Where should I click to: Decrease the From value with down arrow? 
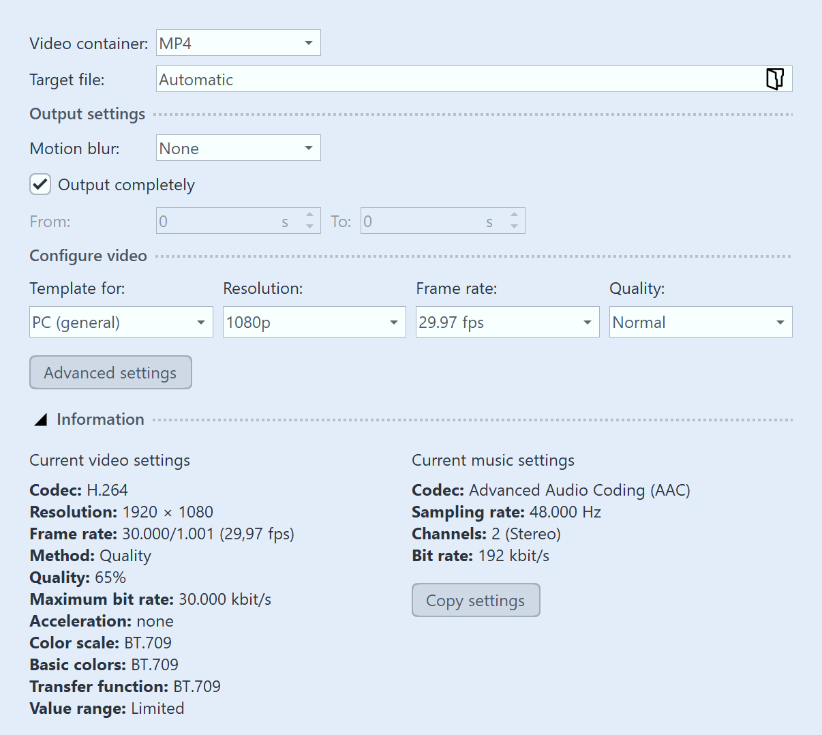pyautogui.click(x=309, y=227)
